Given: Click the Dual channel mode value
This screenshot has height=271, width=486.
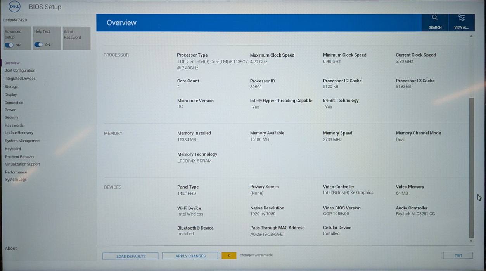Looking at the screenshot, I should [400, 139].
